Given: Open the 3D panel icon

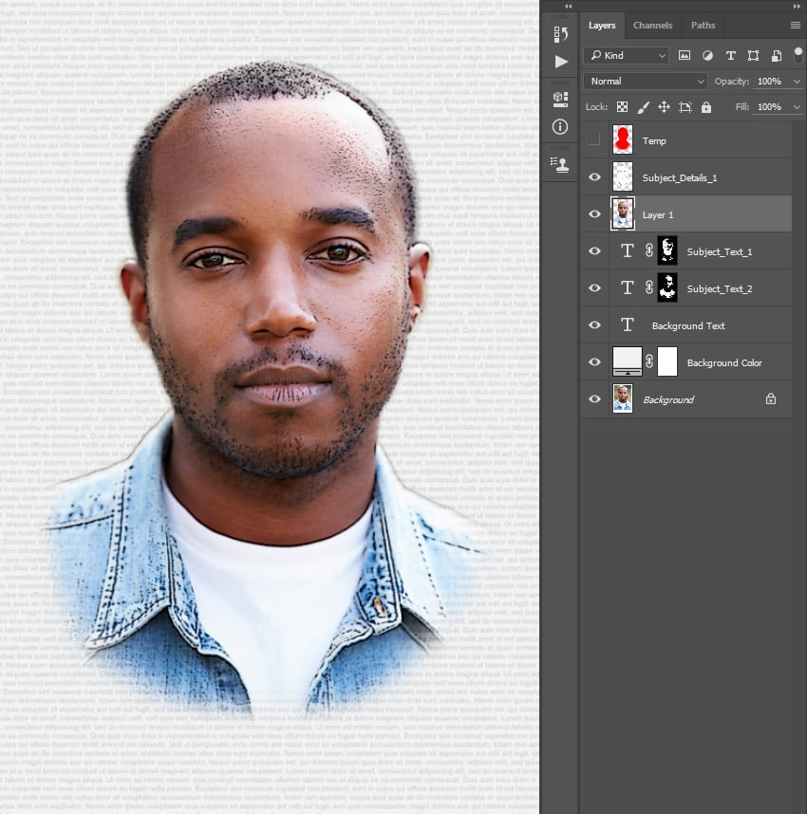Looking at the screenshot, I should tap(560, 98).
